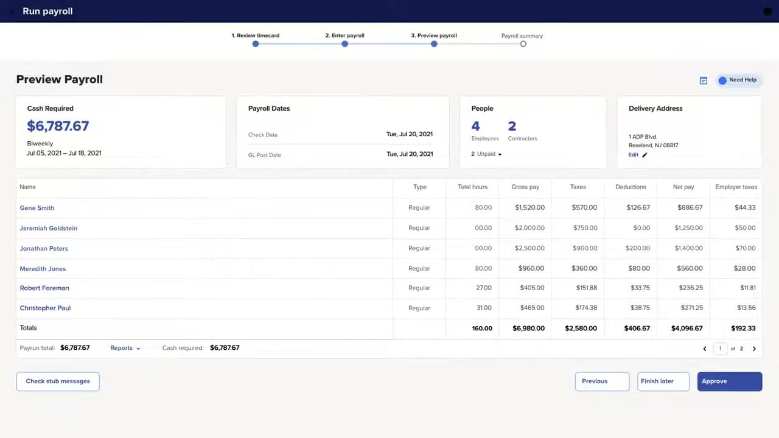Screen dimensions: 779x438
Task: Click the Total hours column header
Action: click(472, 187)
